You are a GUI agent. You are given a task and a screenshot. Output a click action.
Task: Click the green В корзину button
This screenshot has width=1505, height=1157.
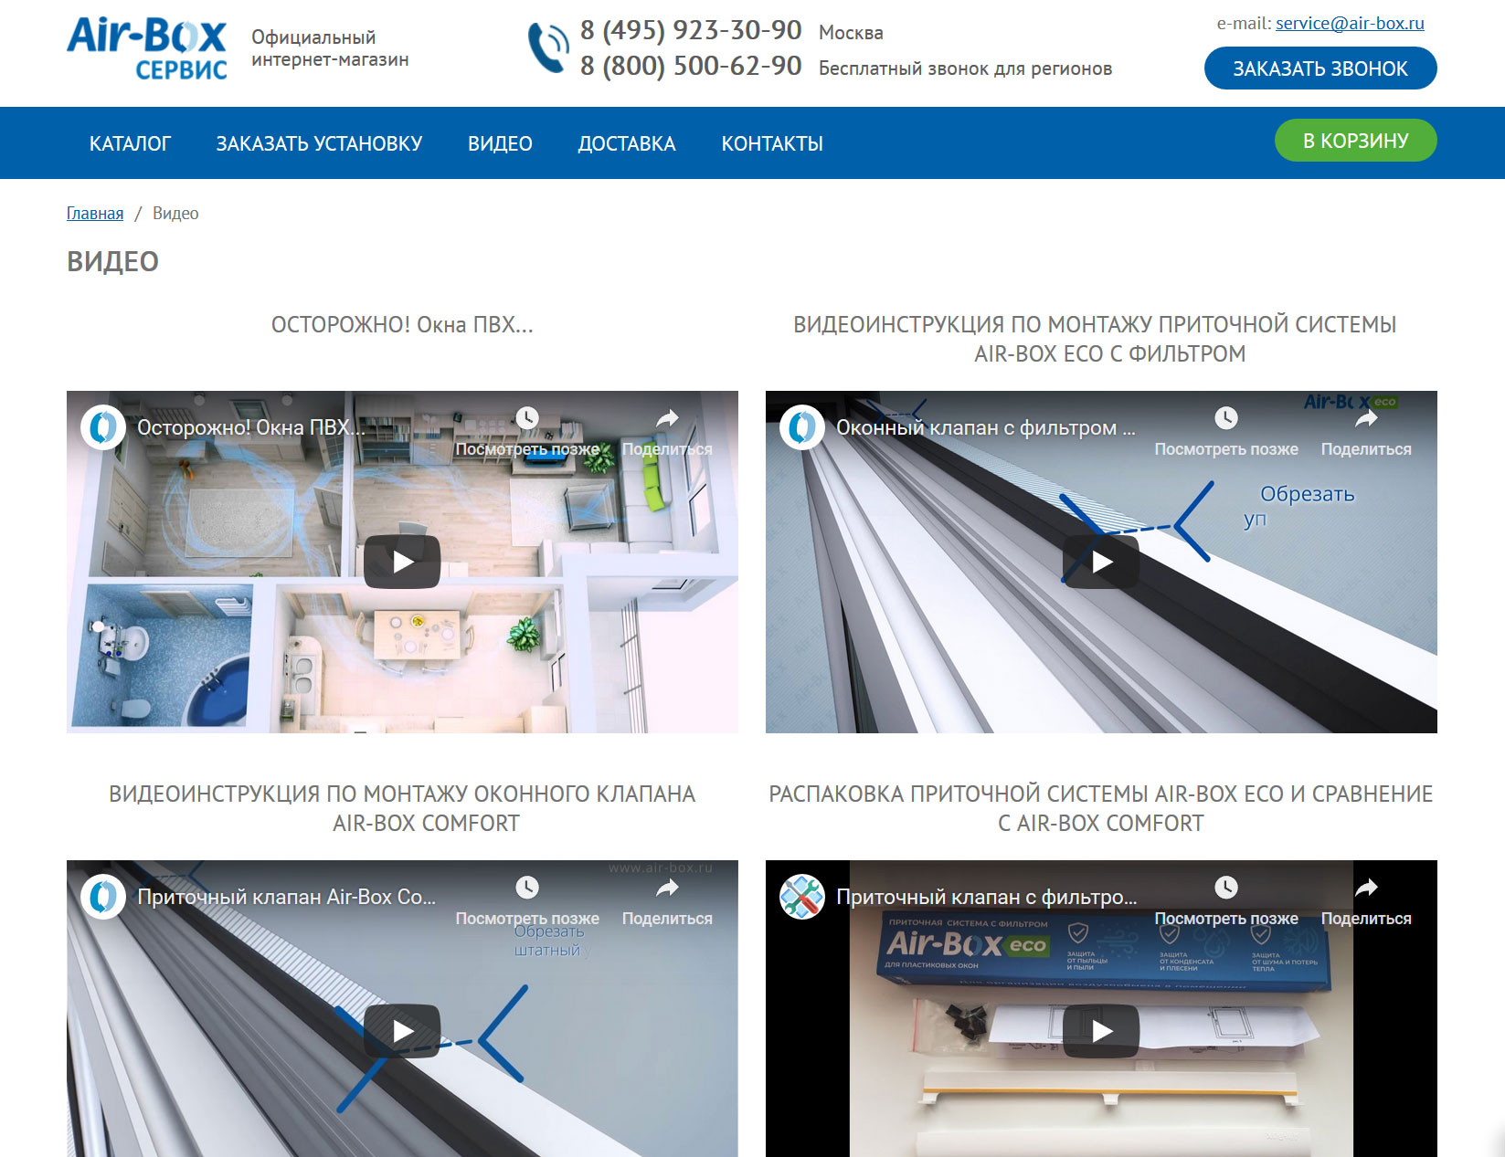coord(1355,141)
